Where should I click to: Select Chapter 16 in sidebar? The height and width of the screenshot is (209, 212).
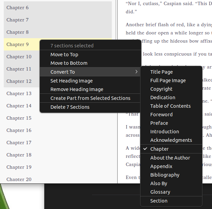pos(58,130)
